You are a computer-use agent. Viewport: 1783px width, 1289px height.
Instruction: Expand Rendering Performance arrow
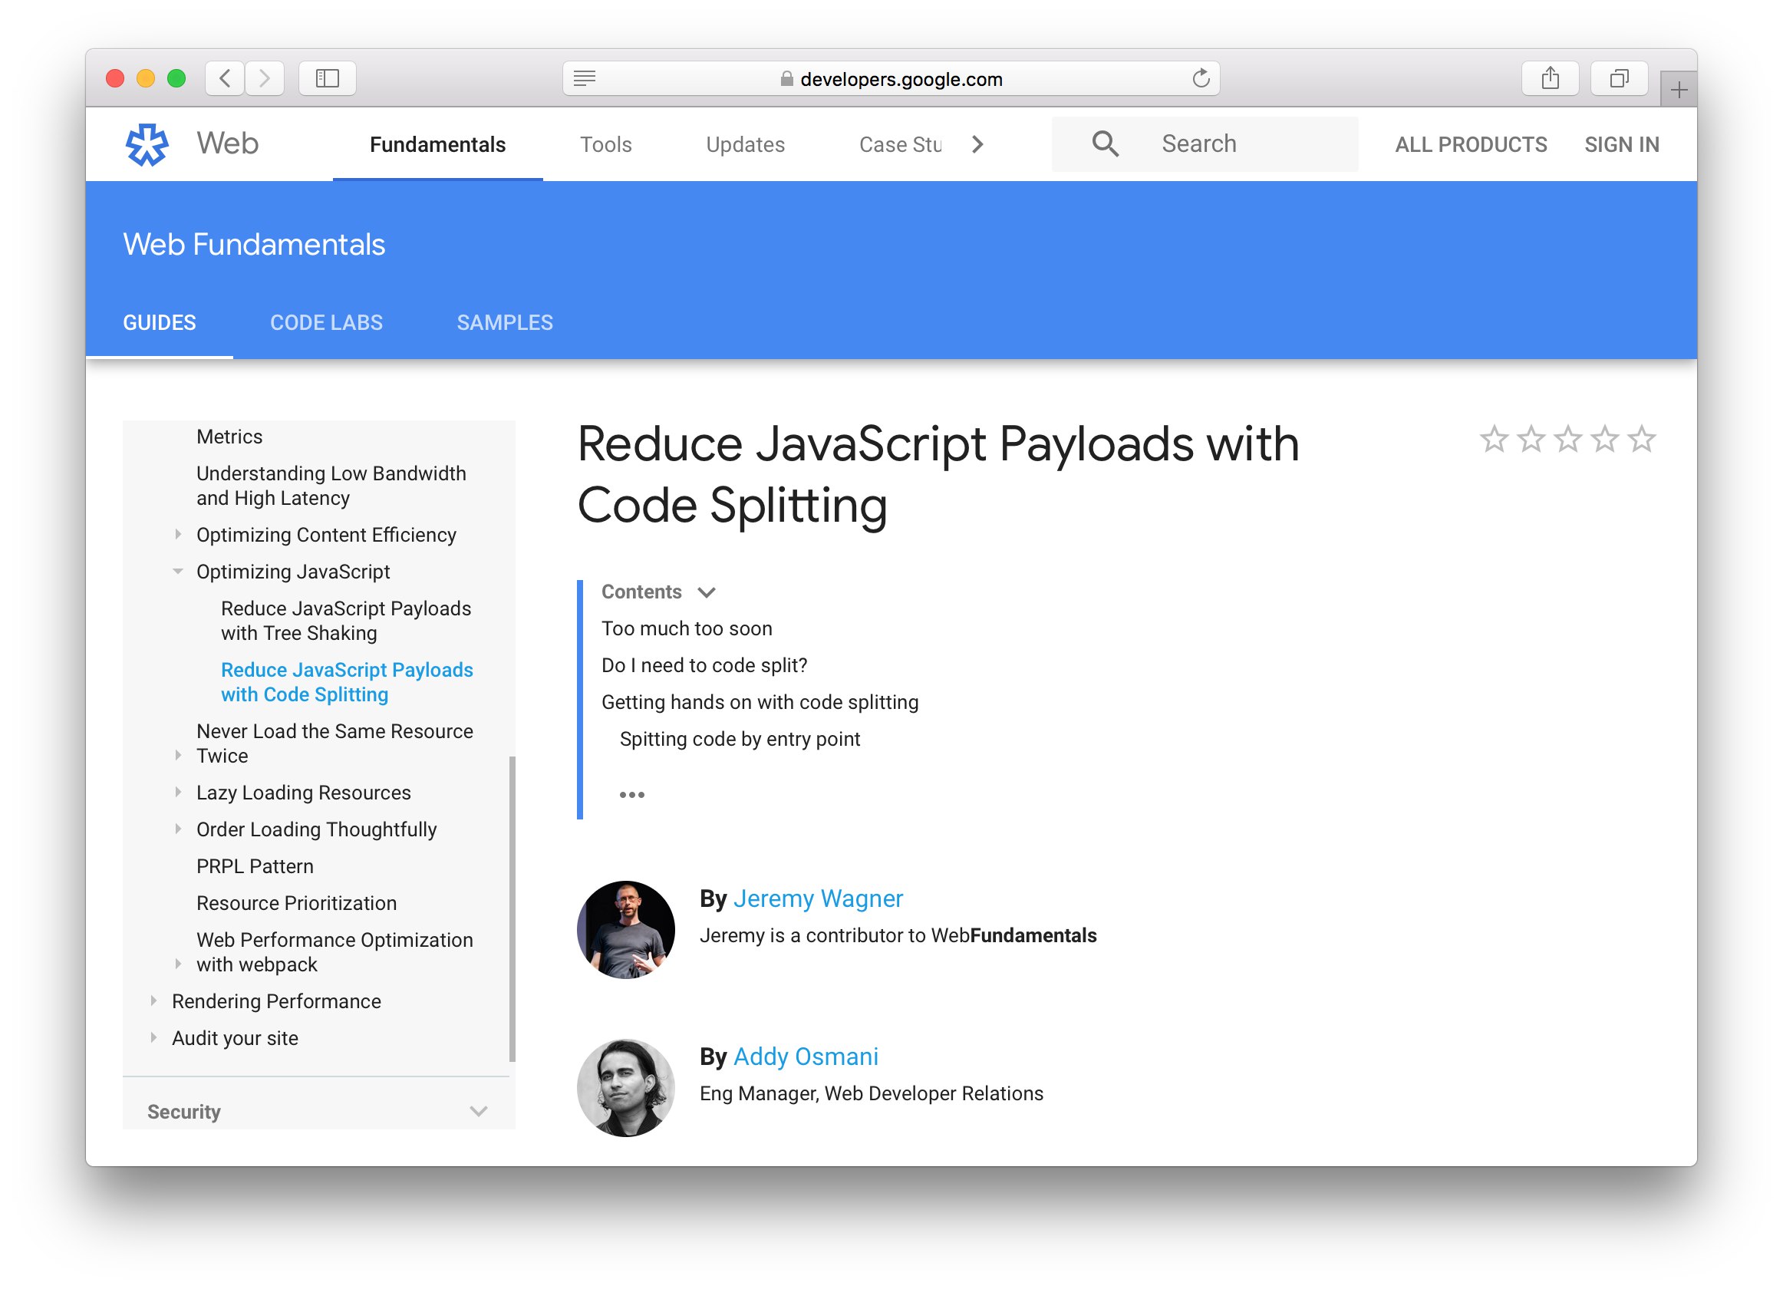(x=153, y=1001)
